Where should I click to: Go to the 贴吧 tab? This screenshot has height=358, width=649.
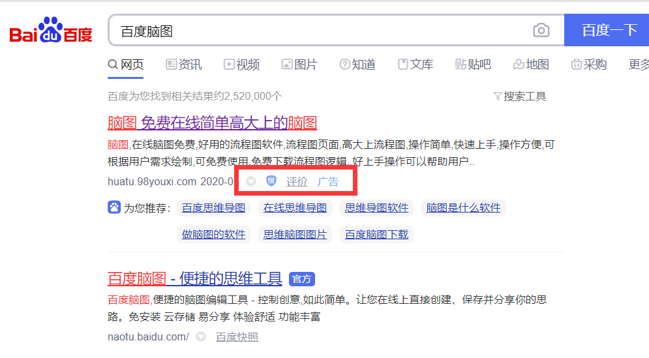pos(473,65)
